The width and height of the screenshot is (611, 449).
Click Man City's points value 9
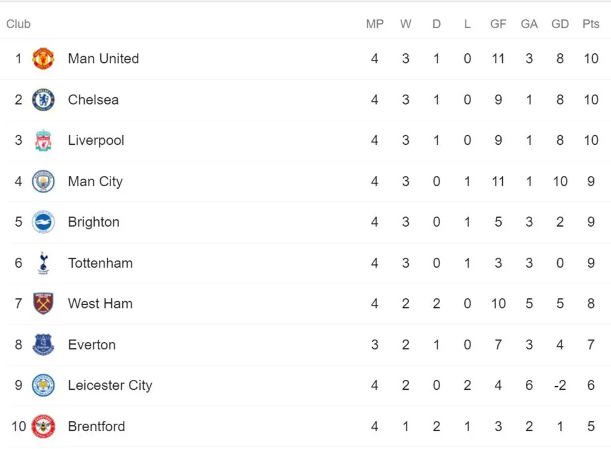tap(591, 181)
